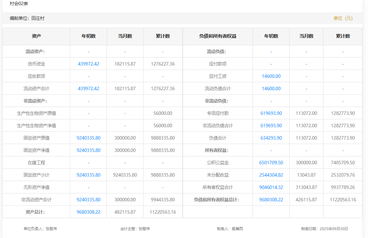Image resolution: width=368 pixels, height=238 pixels.
Task: Click 流动资产合计 年初数 value 439972.42
Action: (88, 88)
